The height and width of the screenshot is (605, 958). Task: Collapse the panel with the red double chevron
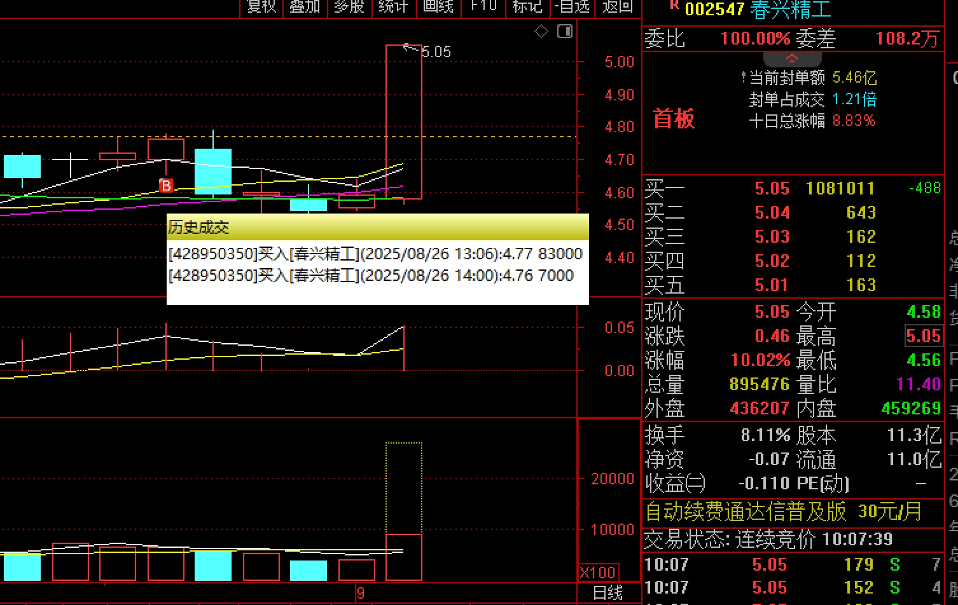pyautogui.click(x=792, y=58)
